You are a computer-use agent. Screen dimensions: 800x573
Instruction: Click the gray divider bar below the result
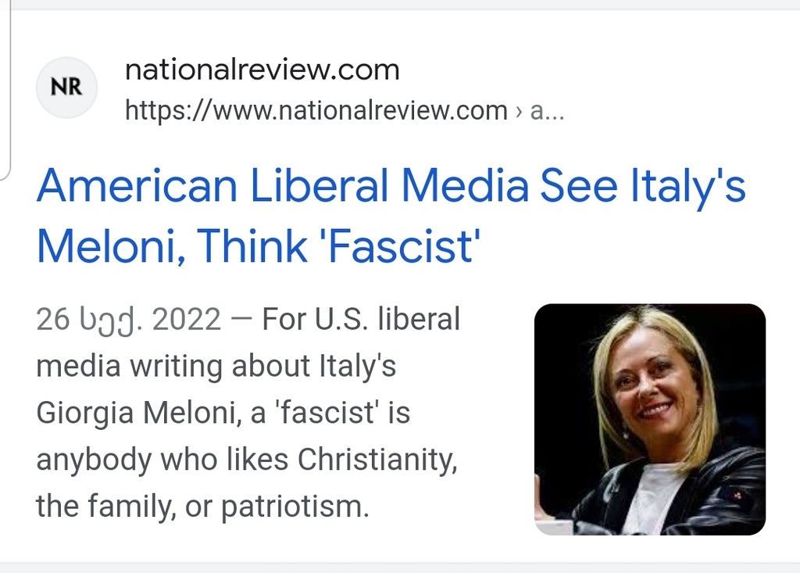click(400, 568)
